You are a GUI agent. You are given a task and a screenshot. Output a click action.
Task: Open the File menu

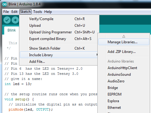(x=6, y=12)
